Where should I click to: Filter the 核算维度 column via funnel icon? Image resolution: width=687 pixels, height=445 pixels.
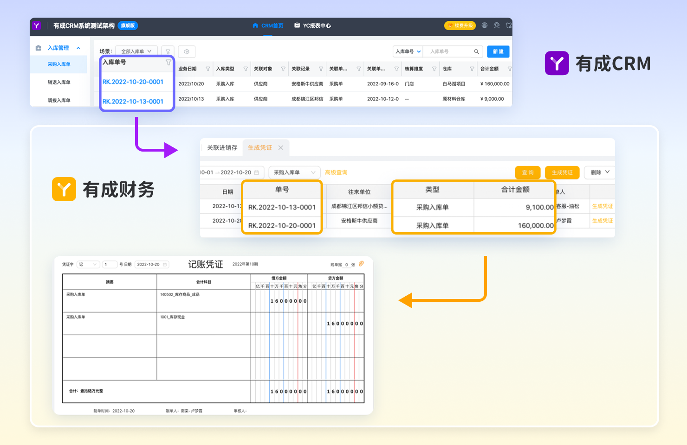click(434, 69)
